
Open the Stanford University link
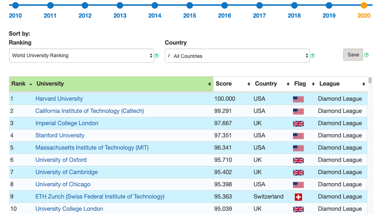point(60,136)
